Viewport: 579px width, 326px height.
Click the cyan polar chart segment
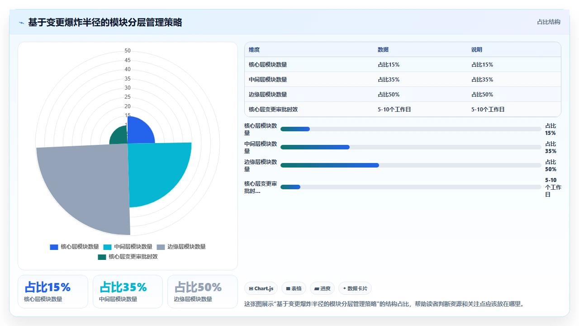[154, 170]
